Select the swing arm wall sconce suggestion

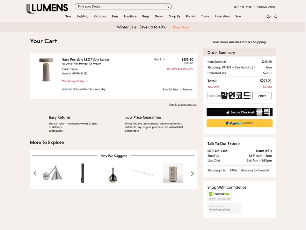tap(52, 173)
